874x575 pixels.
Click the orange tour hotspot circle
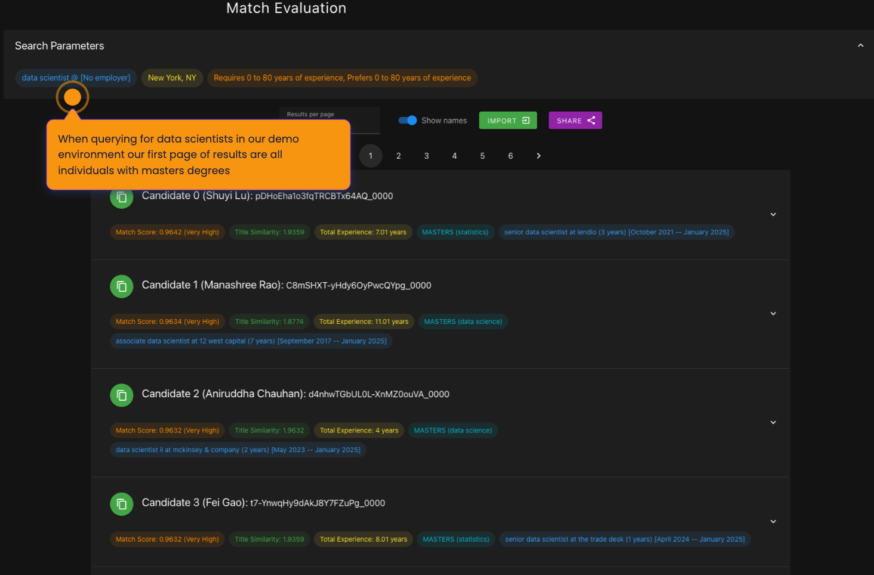click(72, 97)
